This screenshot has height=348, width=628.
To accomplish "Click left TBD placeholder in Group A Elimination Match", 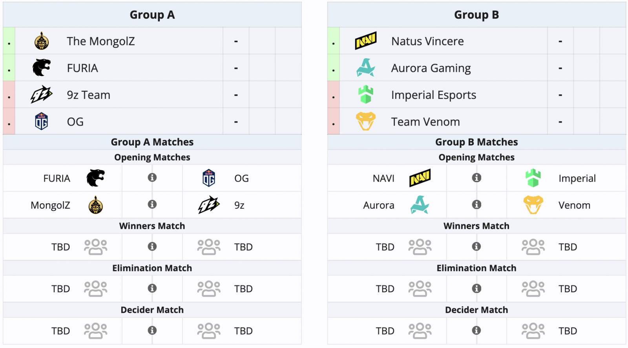I will point(61,289).
